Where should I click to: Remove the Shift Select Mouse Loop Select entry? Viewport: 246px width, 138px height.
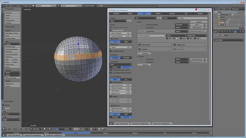coord(205,31)
